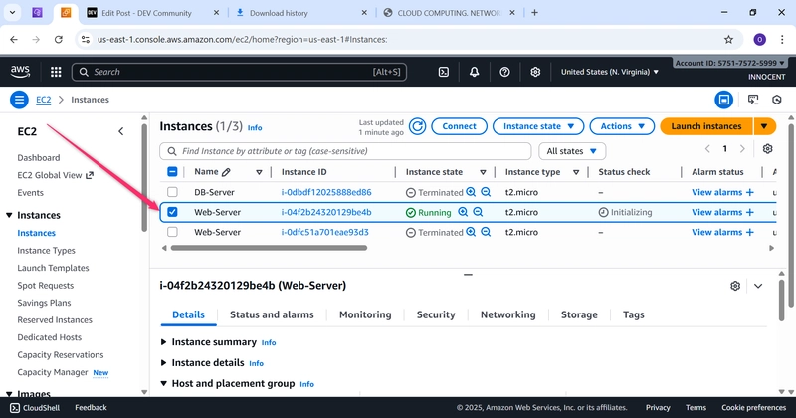The height and width of the screenshot is (418, 796).
Task: Expand the Instance summary section
Action: (163, 342)
